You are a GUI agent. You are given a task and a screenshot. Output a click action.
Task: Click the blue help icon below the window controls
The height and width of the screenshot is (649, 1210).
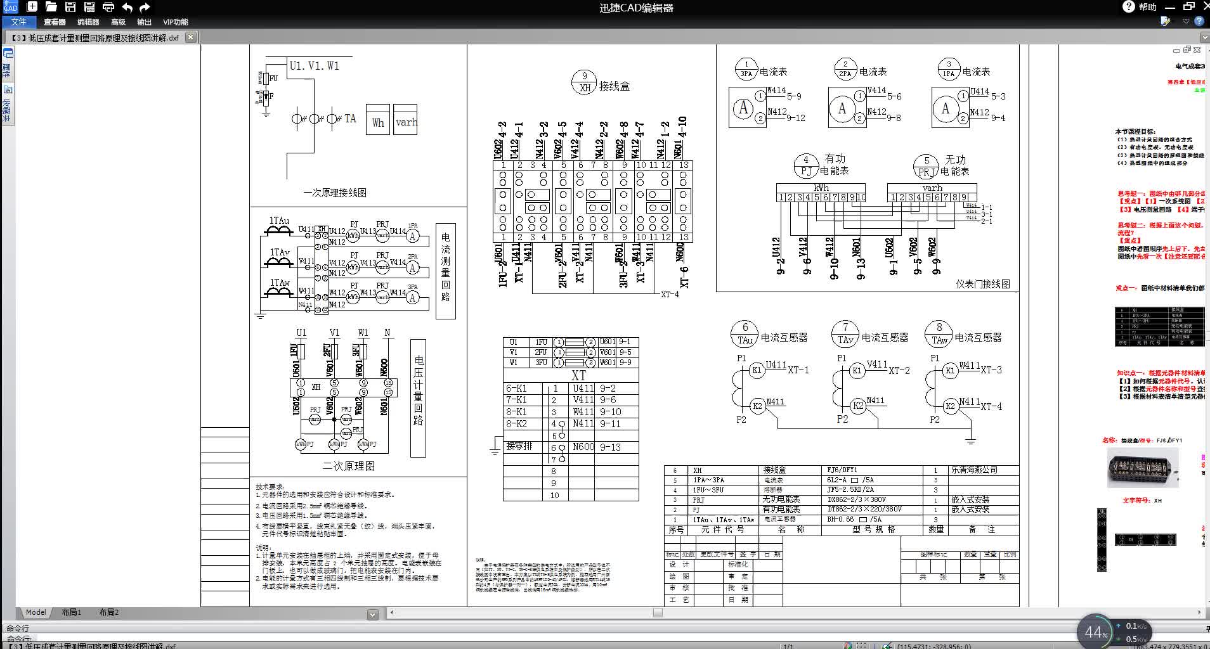tap(1199, 21)
